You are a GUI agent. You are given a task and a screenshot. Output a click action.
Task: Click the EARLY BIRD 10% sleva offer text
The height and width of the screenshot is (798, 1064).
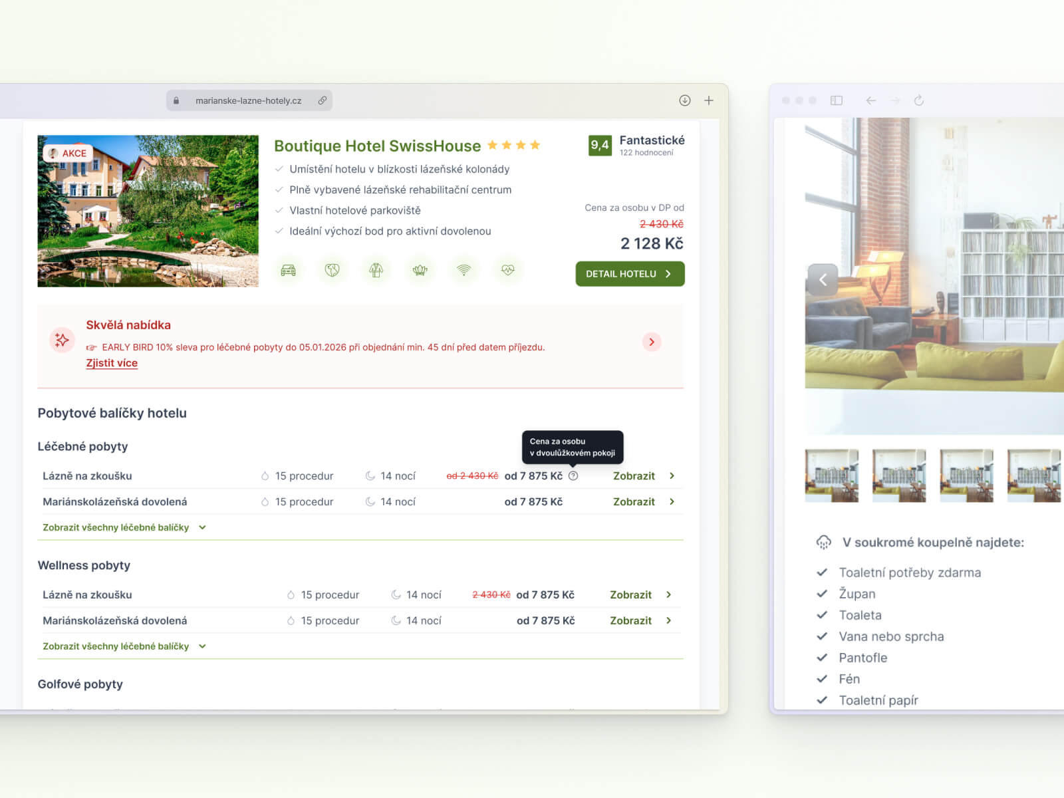[x=323, y=347]
